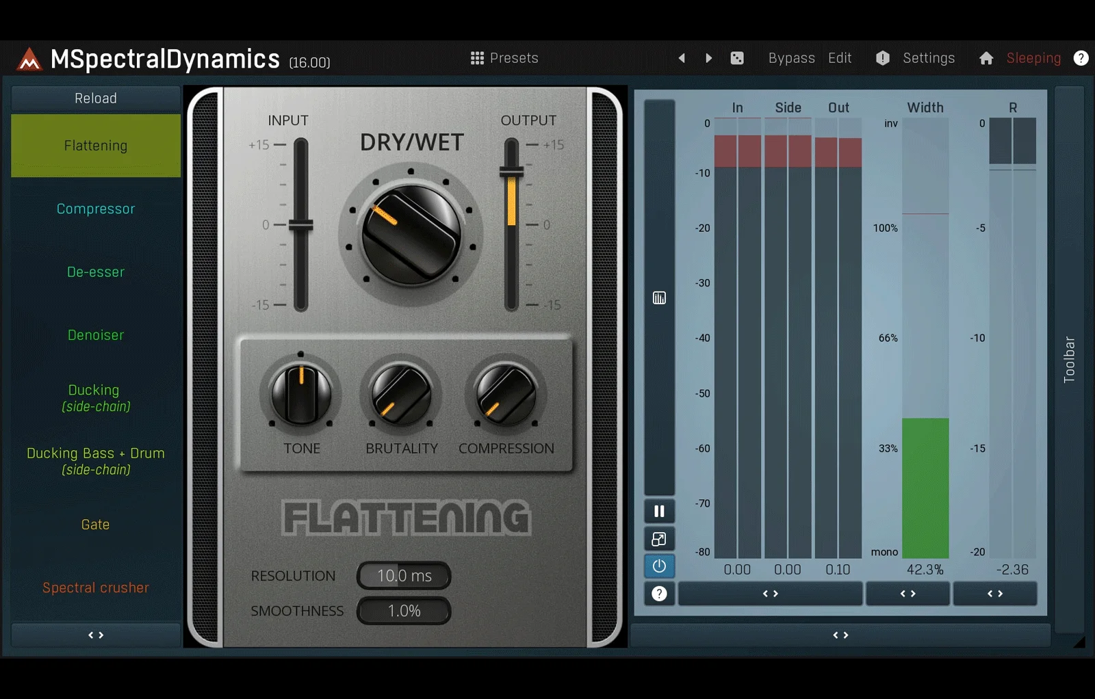Viewport: 1095px width, 699px height.
Task: Select the Gate device
Action: [96, 525]
